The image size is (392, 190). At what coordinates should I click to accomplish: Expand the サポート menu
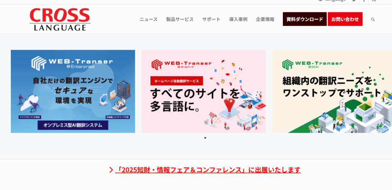[x=211, y=19]
